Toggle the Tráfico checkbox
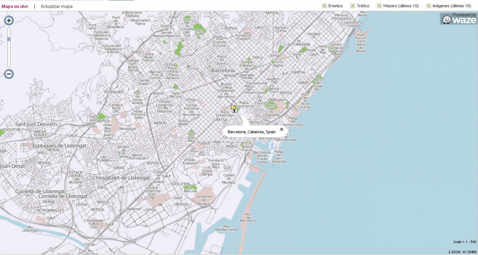 (353, 6)
